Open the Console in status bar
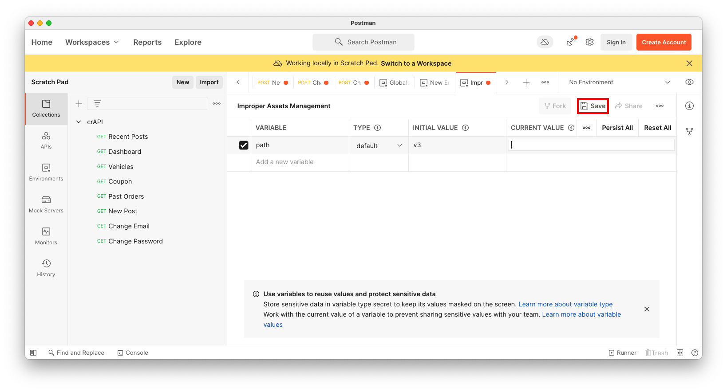The image size is (727, 392). (x=133, y=353)
